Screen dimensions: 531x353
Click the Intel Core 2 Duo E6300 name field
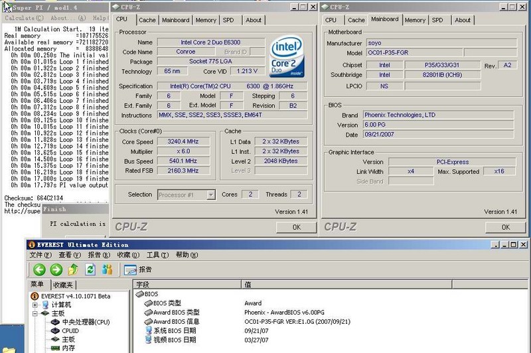210,42
